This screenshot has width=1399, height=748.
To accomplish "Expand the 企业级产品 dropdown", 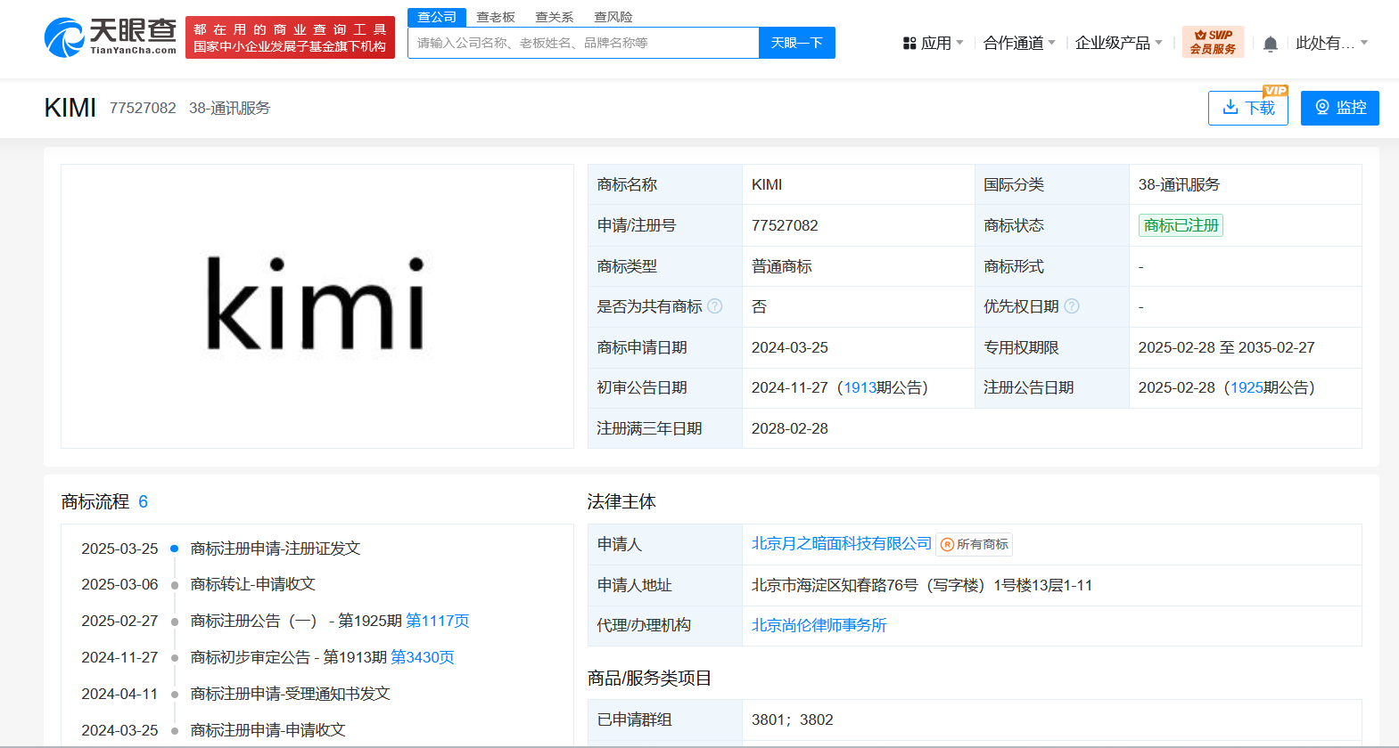I will (1119, 43).
